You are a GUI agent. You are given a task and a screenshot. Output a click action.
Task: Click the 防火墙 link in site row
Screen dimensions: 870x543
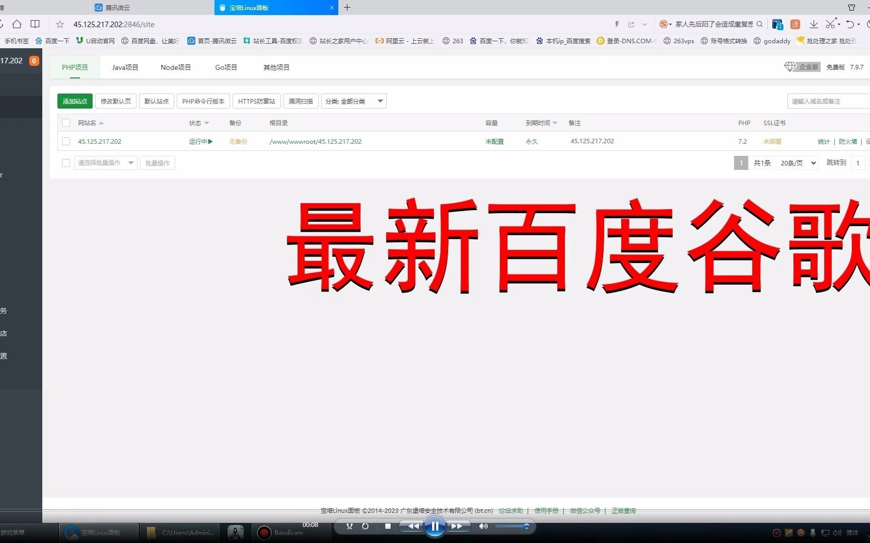[848, 141]
